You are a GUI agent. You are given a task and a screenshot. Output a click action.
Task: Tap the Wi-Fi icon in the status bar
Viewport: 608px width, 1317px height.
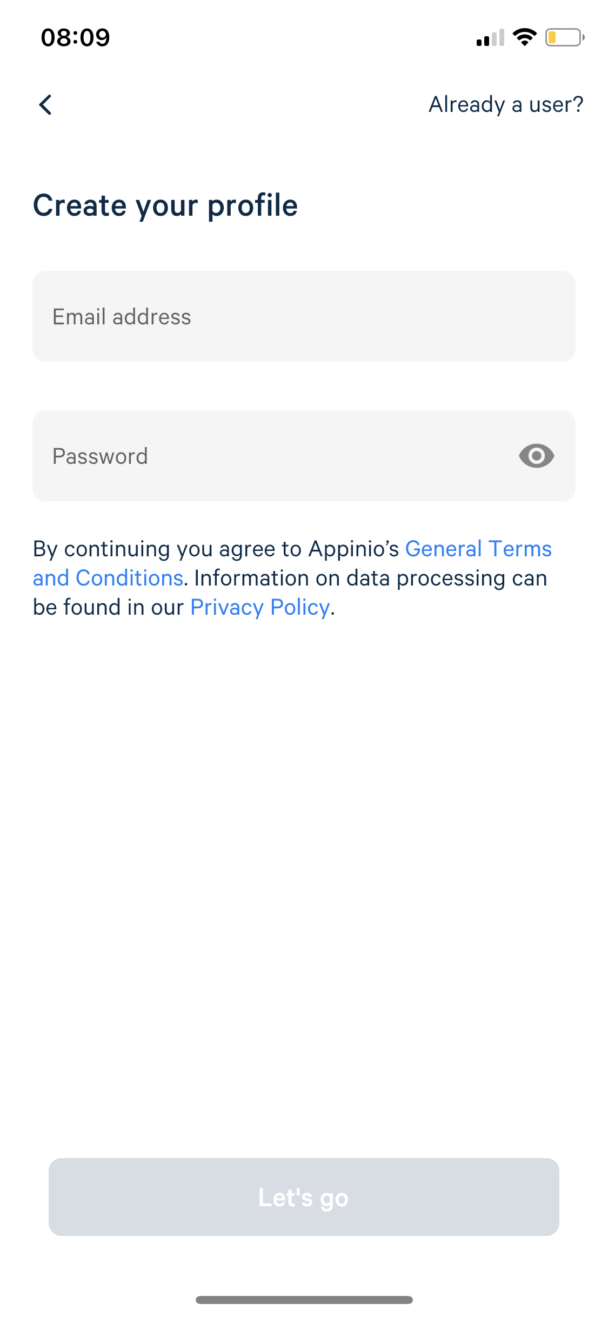pos(523,37)
